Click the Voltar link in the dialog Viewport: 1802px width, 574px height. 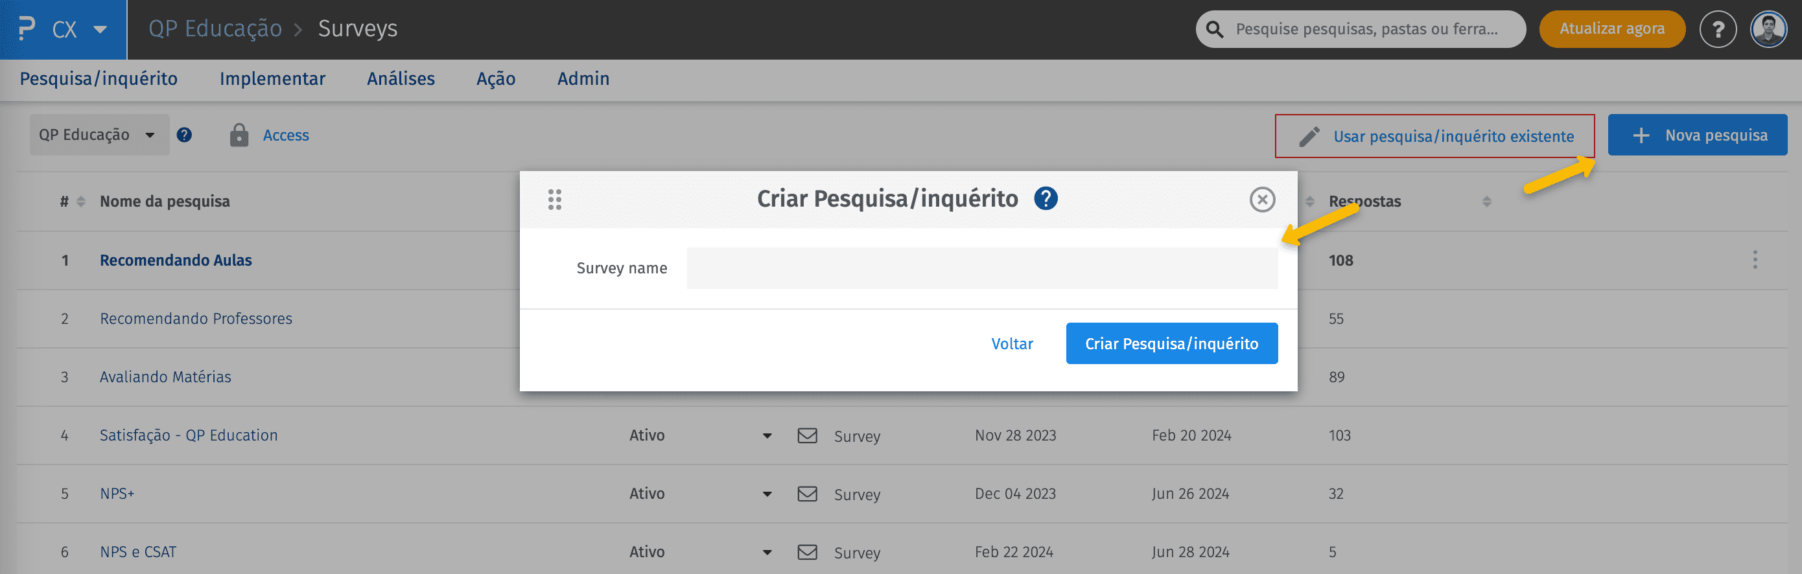(x=1012, y=344)
